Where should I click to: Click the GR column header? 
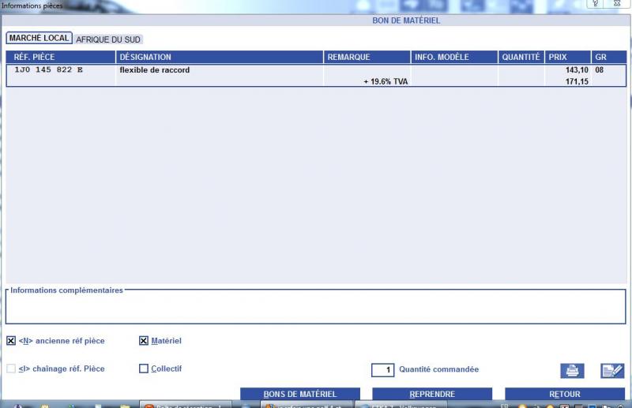[609, 57]
